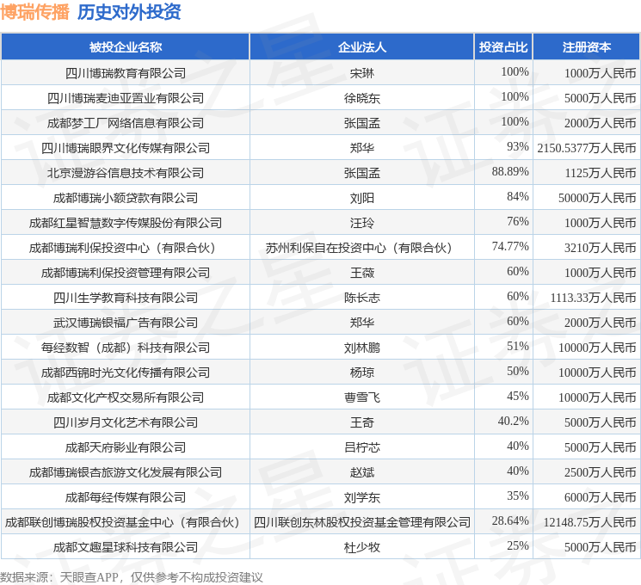
Task: Click legal person 宋琳
Action: pyautogui.click(x=361, y=74)
